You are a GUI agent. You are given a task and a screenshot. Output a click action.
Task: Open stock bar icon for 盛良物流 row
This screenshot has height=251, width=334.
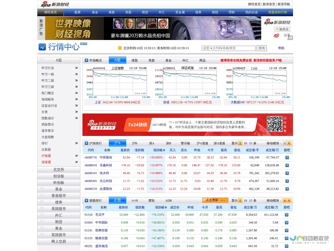[x=287, y=246]
